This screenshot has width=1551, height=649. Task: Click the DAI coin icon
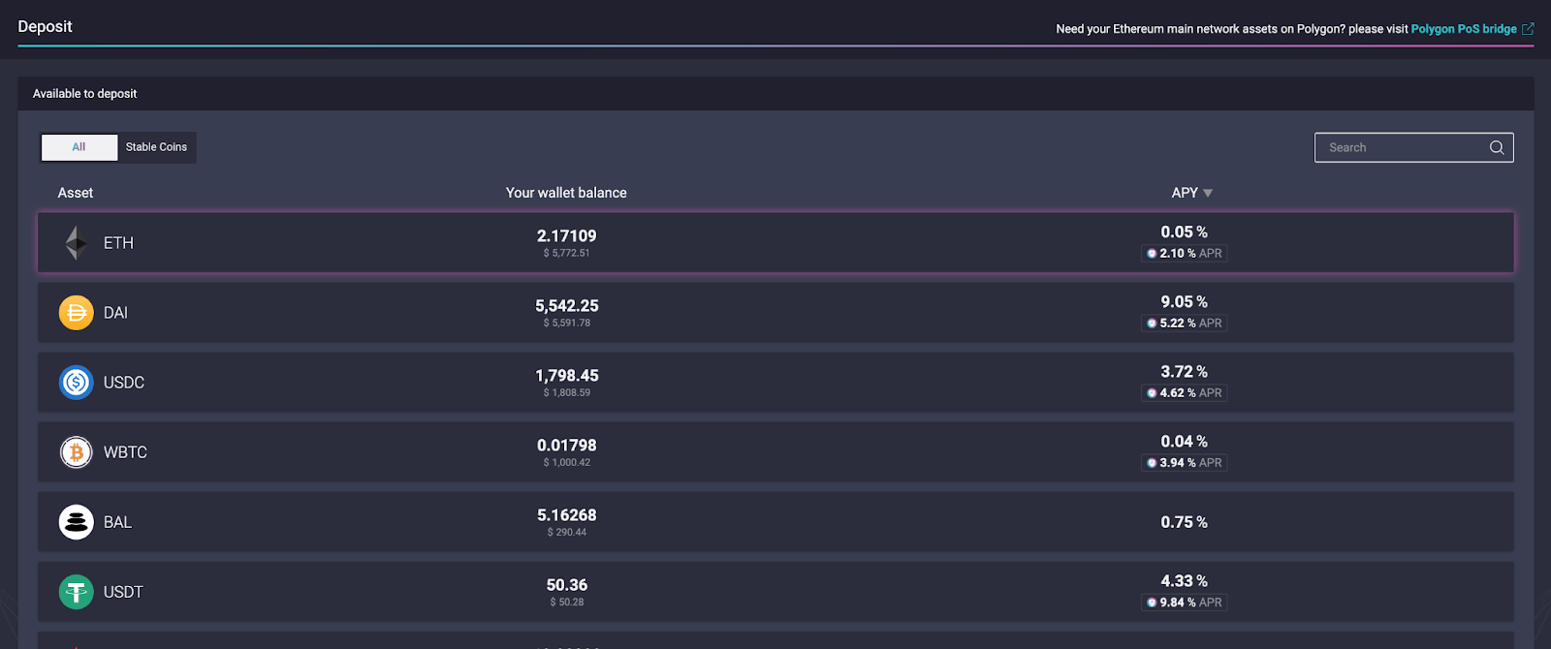click(x=77, y=313)
